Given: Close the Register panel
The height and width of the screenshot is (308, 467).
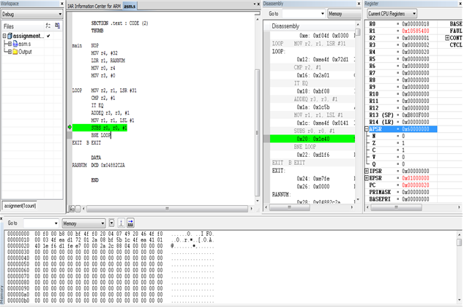Looking at the screenshot, I should coord(460,4).
